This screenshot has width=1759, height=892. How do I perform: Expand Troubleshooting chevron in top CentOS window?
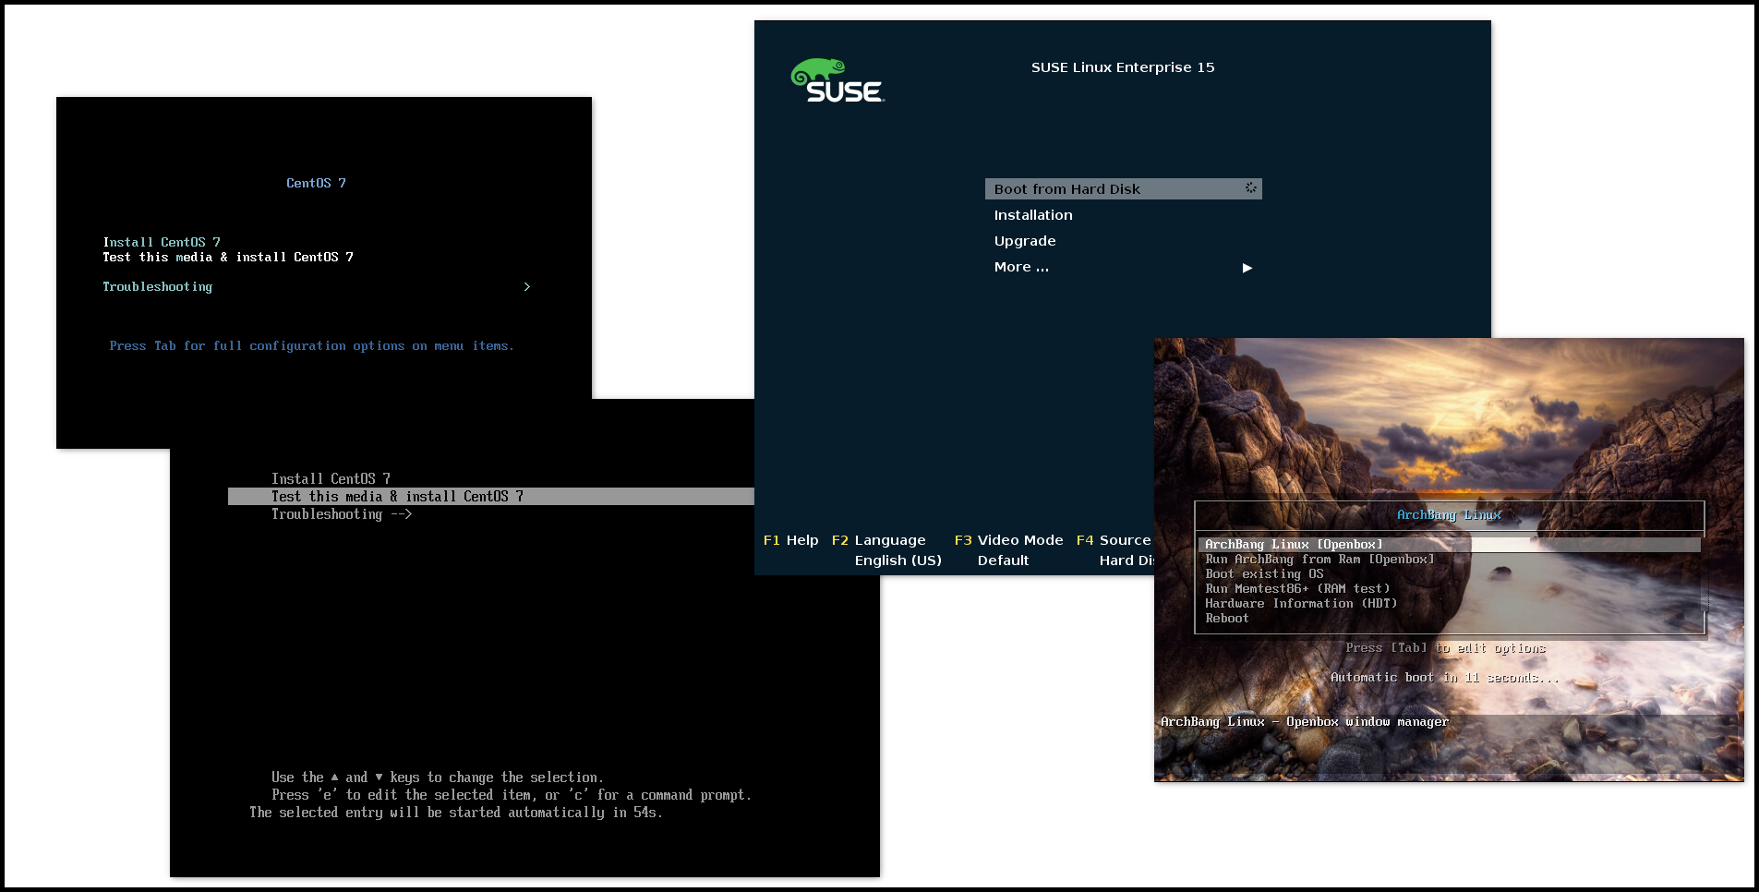[527, 287]
